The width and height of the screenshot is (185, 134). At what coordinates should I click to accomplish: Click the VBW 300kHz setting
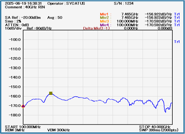(x=59, y=130)
